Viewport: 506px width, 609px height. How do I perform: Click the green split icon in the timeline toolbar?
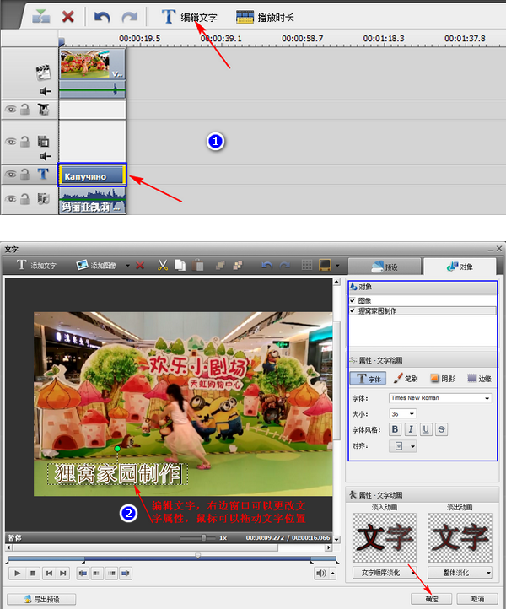(x=40, y=17)
